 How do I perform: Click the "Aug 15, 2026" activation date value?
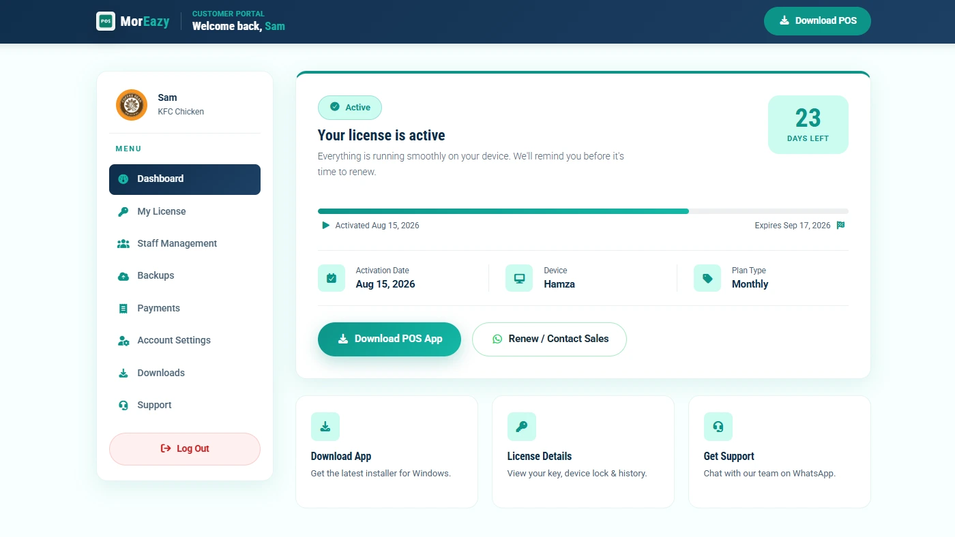[385, 285]
